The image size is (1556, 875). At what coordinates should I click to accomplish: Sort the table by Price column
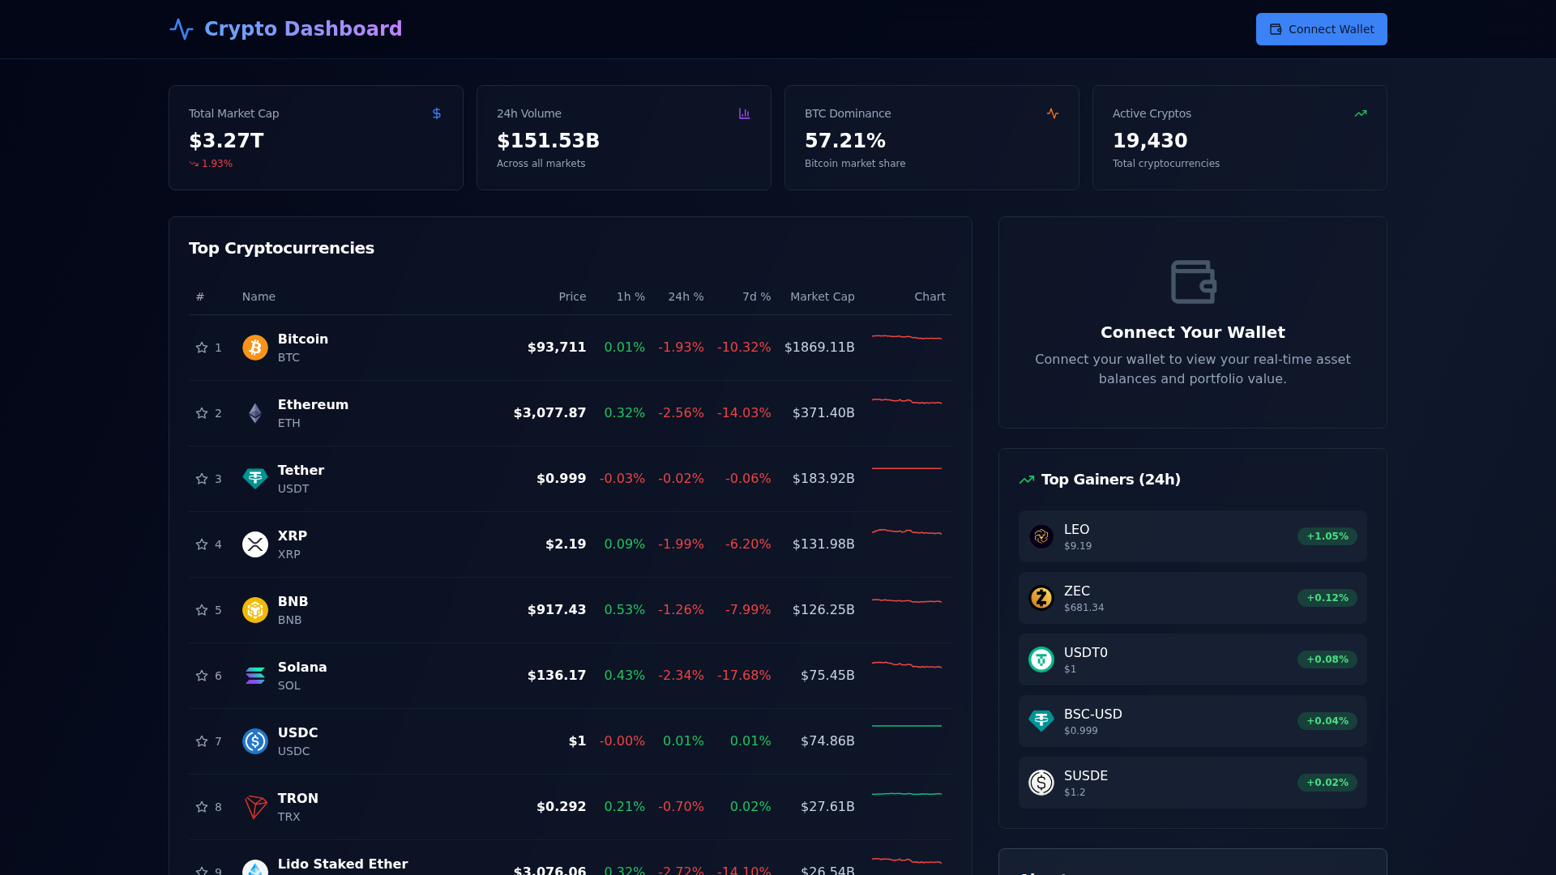tap(572, 297)
